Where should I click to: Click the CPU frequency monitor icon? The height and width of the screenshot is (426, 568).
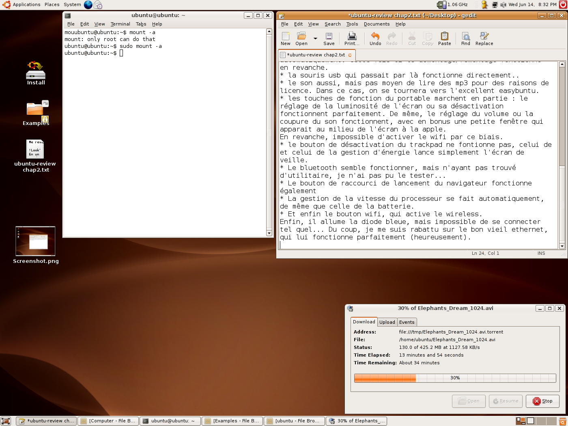[441, 5]
